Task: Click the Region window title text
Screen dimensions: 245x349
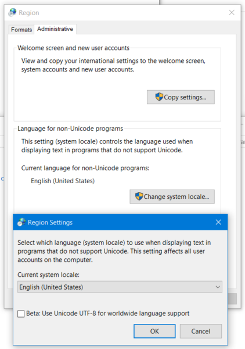Action: click(29, 13)
